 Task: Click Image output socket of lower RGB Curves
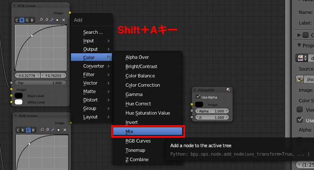coord(71,123)
